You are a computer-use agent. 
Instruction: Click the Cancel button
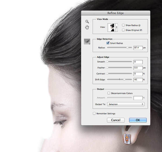(116, 120)
